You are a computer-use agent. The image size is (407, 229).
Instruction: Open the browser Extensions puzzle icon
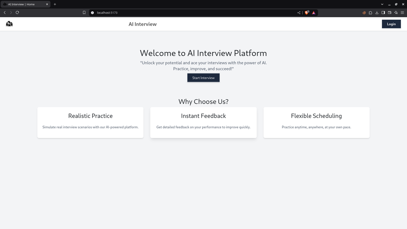pyautogui.click(x=370, y=13)
